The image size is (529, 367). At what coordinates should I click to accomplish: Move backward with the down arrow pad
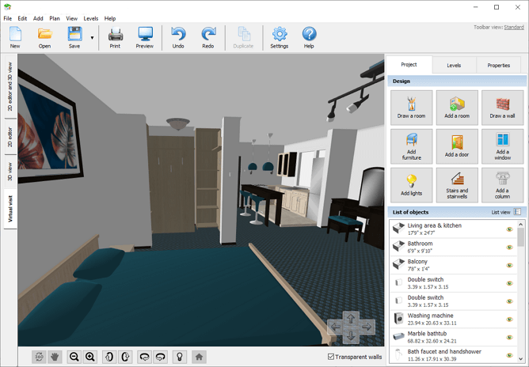[351, 335]
